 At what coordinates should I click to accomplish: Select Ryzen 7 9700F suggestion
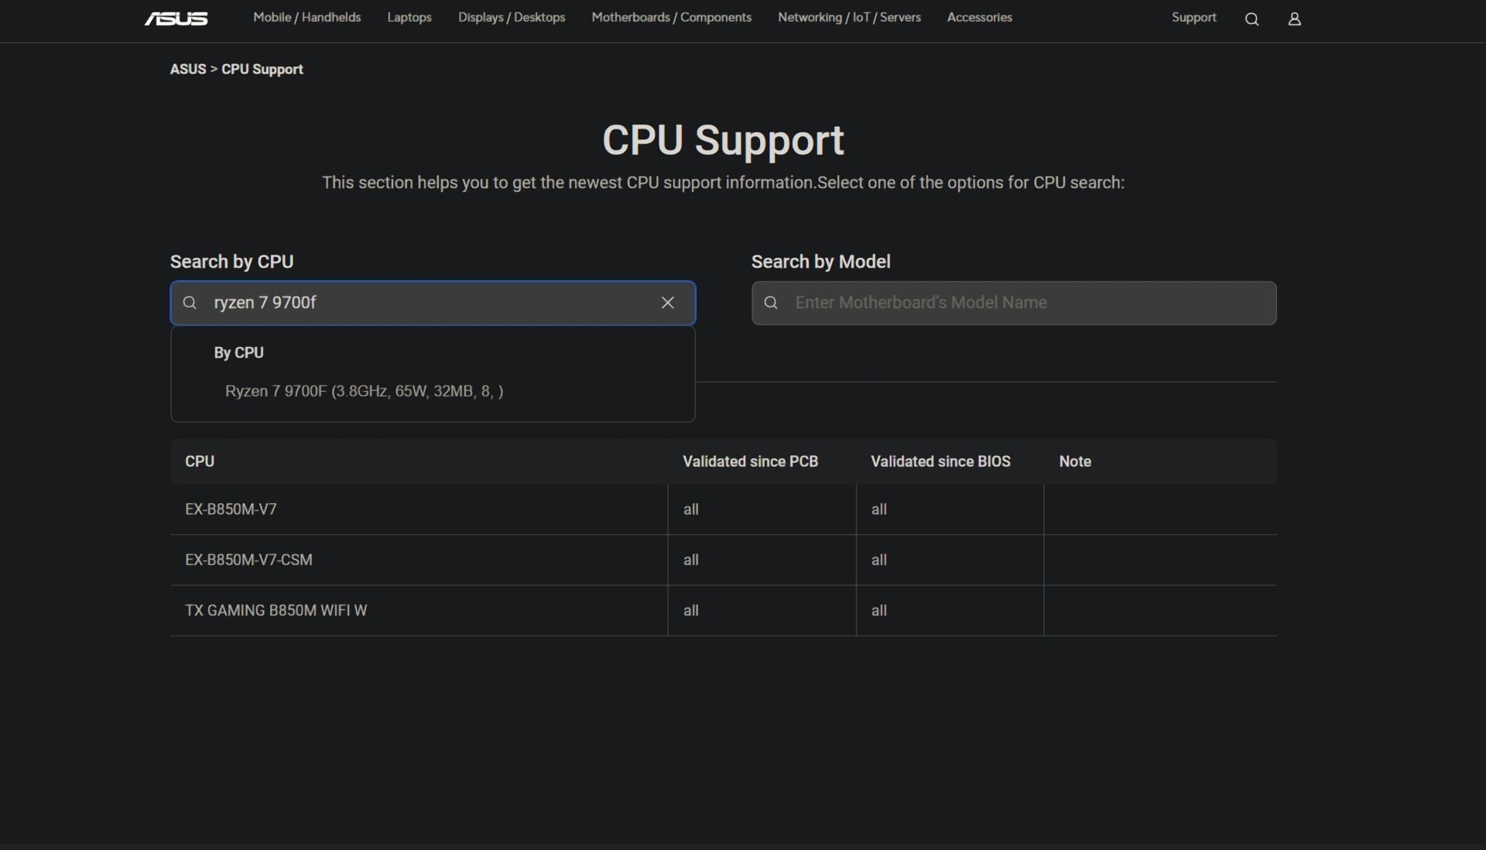click(x=365, y=391)
